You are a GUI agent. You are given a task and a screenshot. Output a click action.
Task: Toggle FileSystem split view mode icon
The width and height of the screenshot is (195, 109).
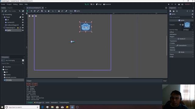point(23,61)
